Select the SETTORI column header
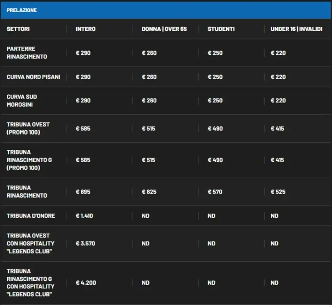This screenshot has height=305, width=332. pos(18,29)
